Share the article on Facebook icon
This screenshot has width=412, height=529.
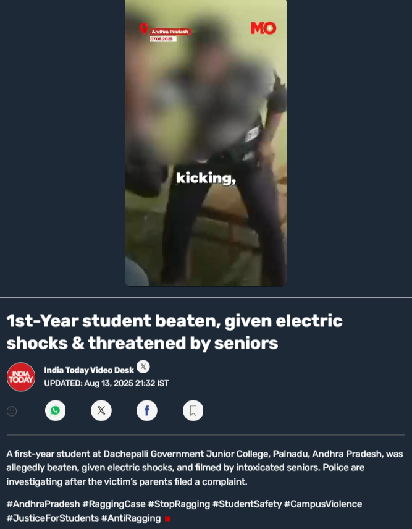coord(146,410)
